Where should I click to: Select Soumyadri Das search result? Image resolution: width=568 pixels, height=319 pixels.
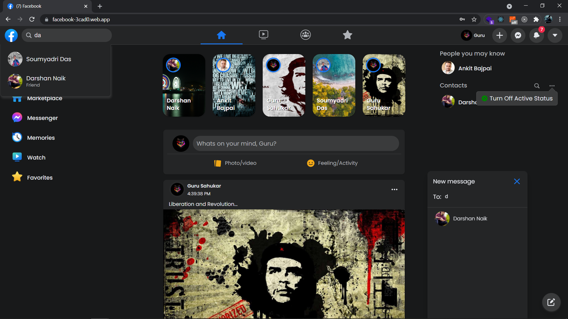(x=56, y=59)
